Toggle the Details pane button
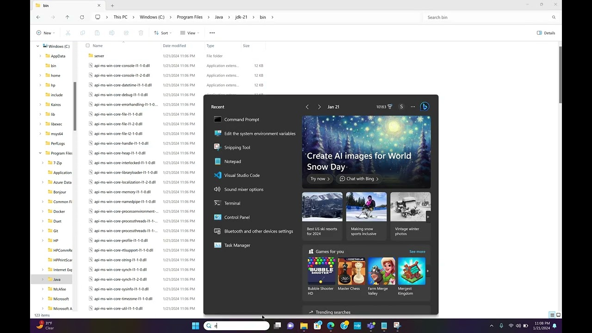592x333 pixels. [x=546, y=33]
